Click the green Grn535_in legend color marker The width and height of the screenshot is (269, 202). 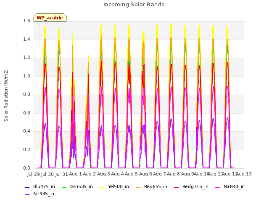[64, 187]
